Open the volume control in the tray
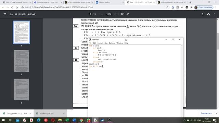The width and height of the screenshot is (219, 123). tap(195, 120)
